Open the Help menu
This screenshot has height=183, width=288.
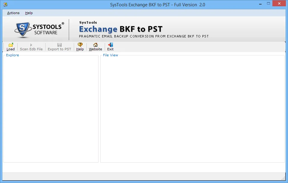(x=29, y=13)
